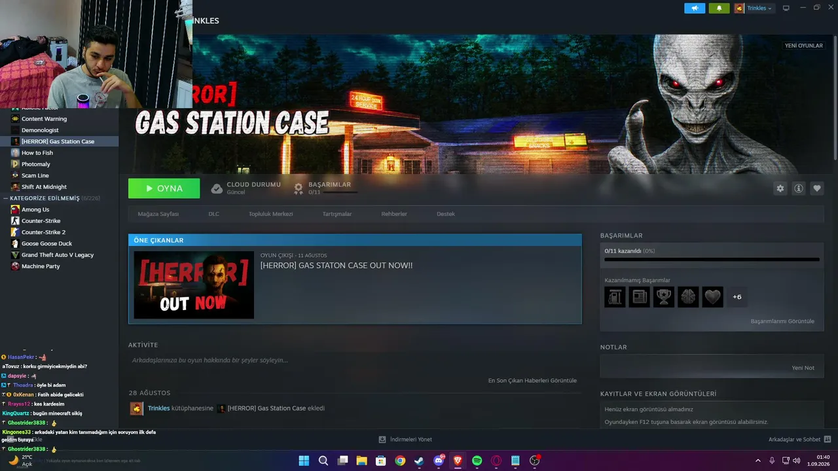The image size is (838, 471).
Task: Open the brain achievement icon
Action: (x=688, y=297)
